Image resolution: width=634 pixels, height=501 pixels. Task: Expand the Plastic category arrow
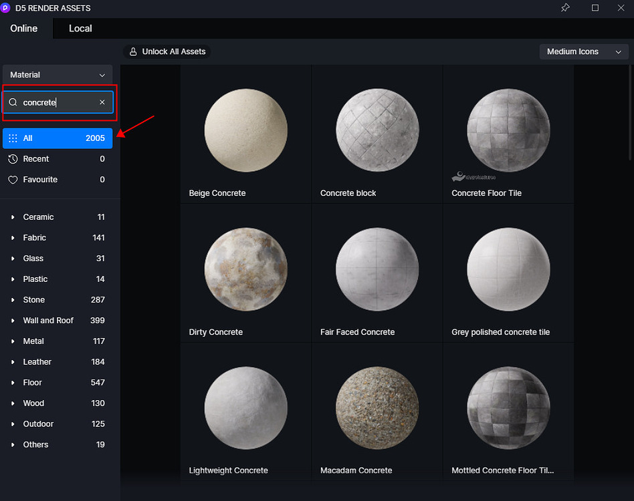tap(13, 279)
